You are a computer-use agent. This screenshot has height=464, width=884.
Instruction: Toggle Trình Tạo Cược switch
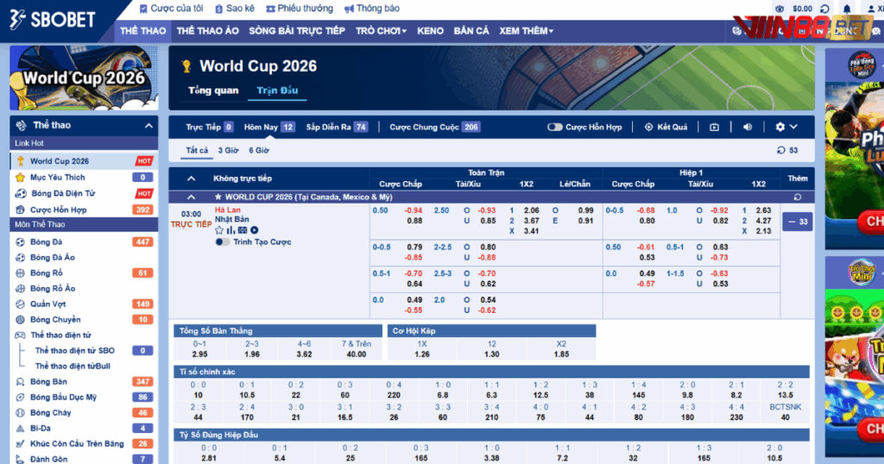(x=223, y=242)
